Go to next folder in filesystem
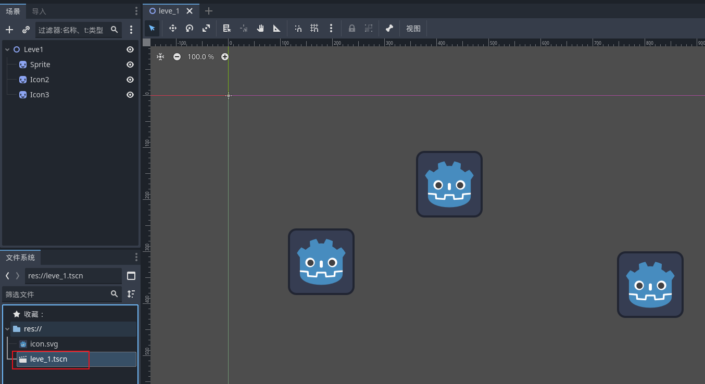The image size is (705, 384). point(18,276)
